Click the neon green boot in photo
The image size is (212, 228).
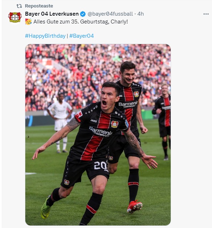coord(46,208)
